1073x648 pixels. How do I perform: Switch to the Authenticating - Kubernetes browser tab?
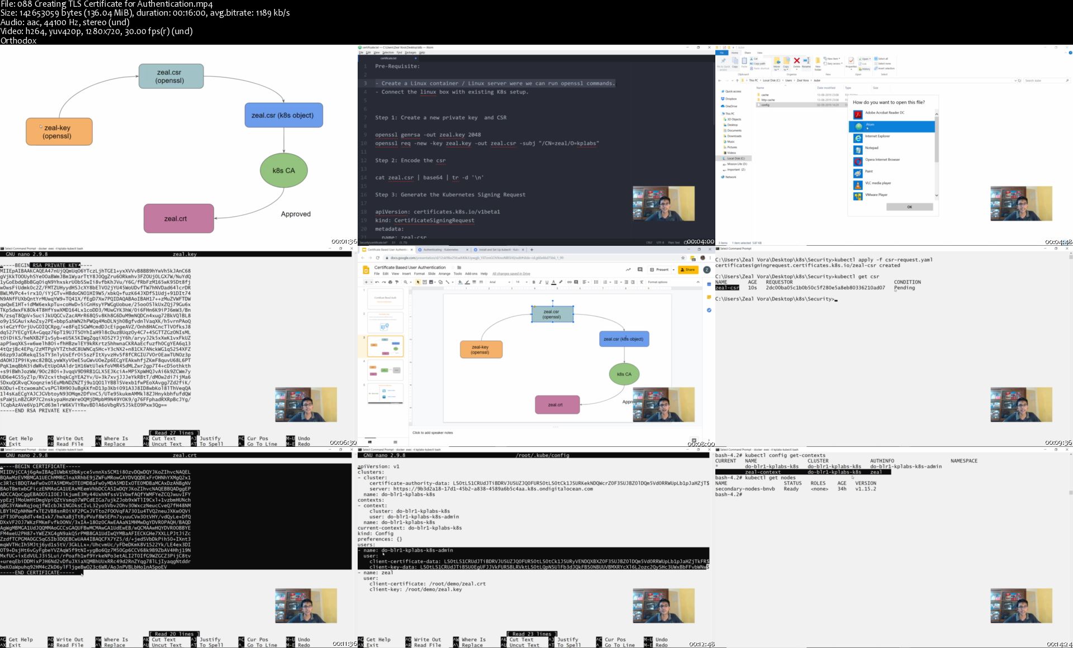point(441,250)
